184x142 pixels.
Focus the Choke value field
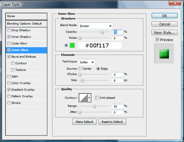pos(118,74)
